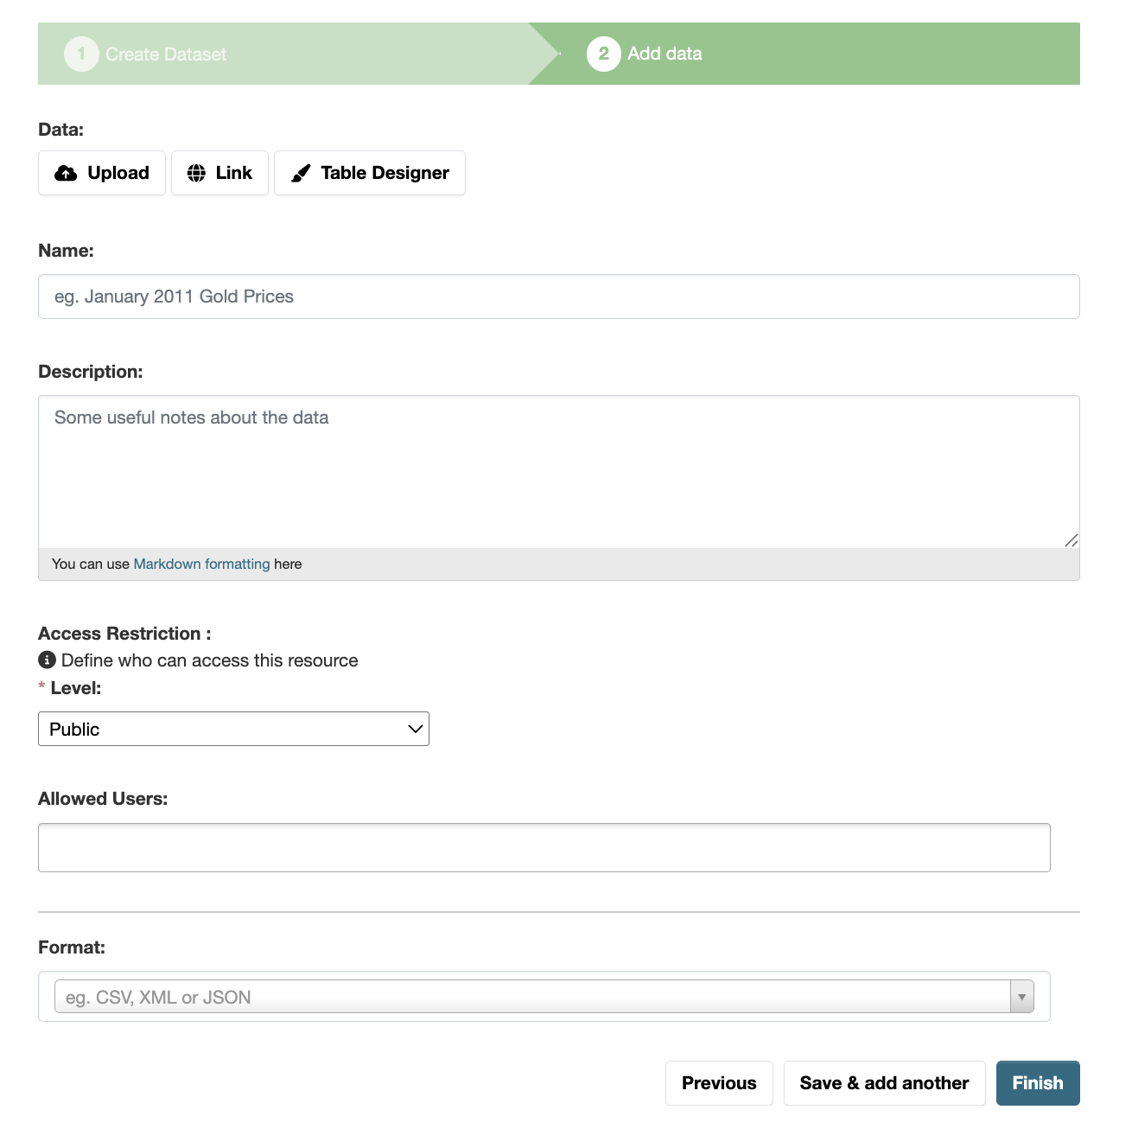Click Save & add another

pos(884,1083)
